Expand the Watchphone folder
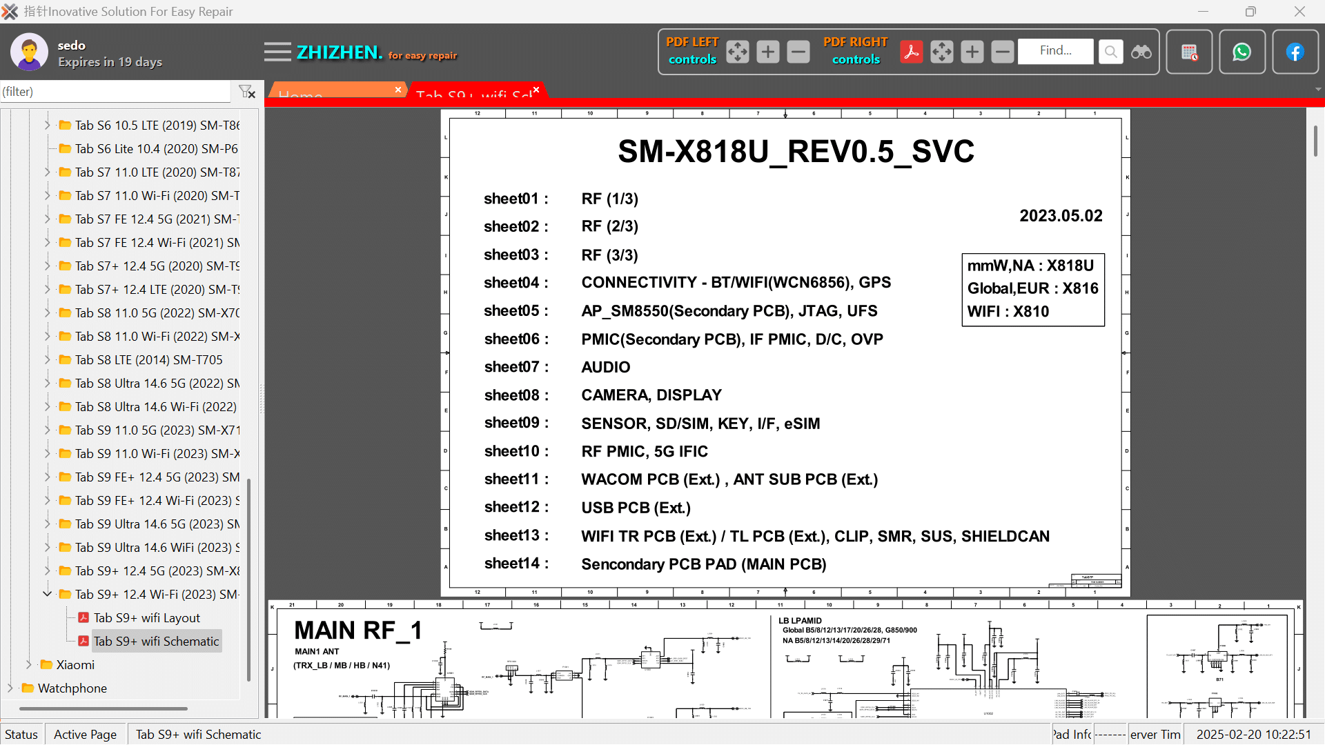Screen dimensions: 1325x745 tap(10, 688)
